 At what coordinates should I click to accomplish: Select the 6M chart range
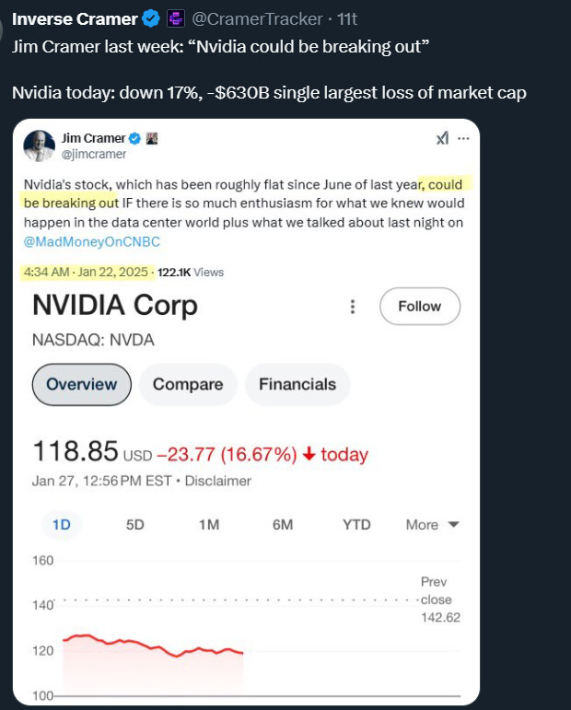coord(283,524)
